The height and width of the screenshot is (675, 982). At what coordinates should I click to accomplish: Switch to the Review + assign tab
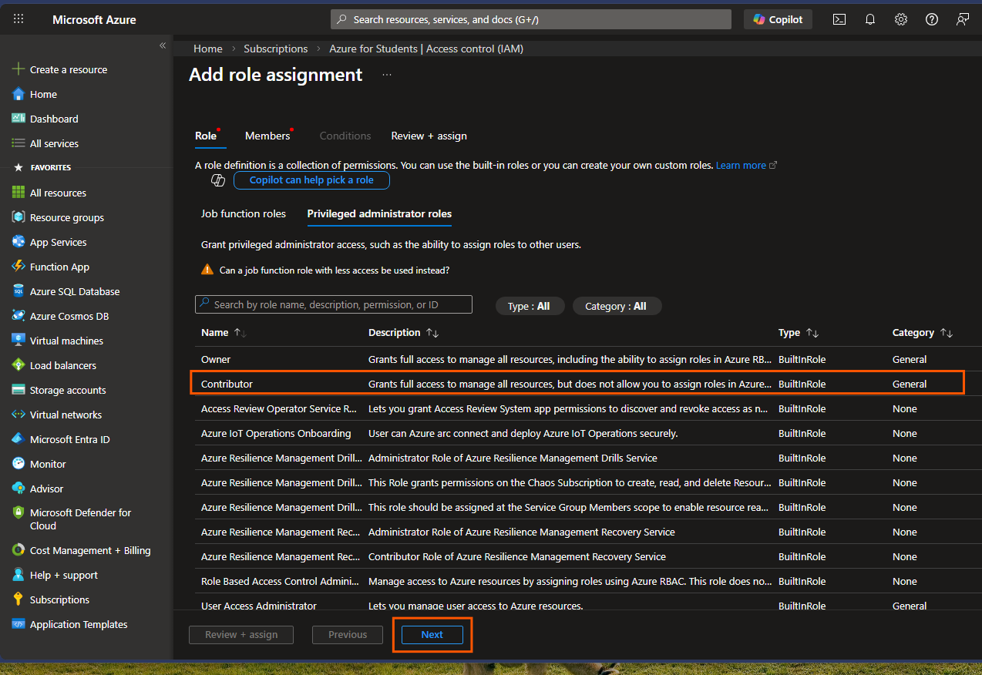tap(429, 136)
